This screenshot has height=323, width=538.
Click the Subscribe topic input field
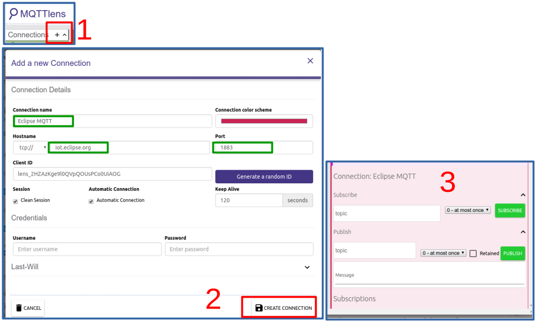[387, 213]
